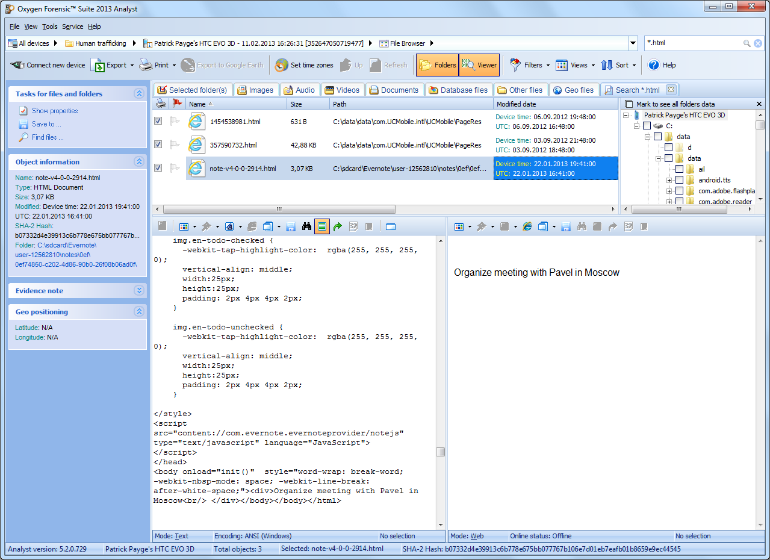Toggle the Viewer panel button
Viewport: 770px width, 560px height.
[x=479, y=65]
